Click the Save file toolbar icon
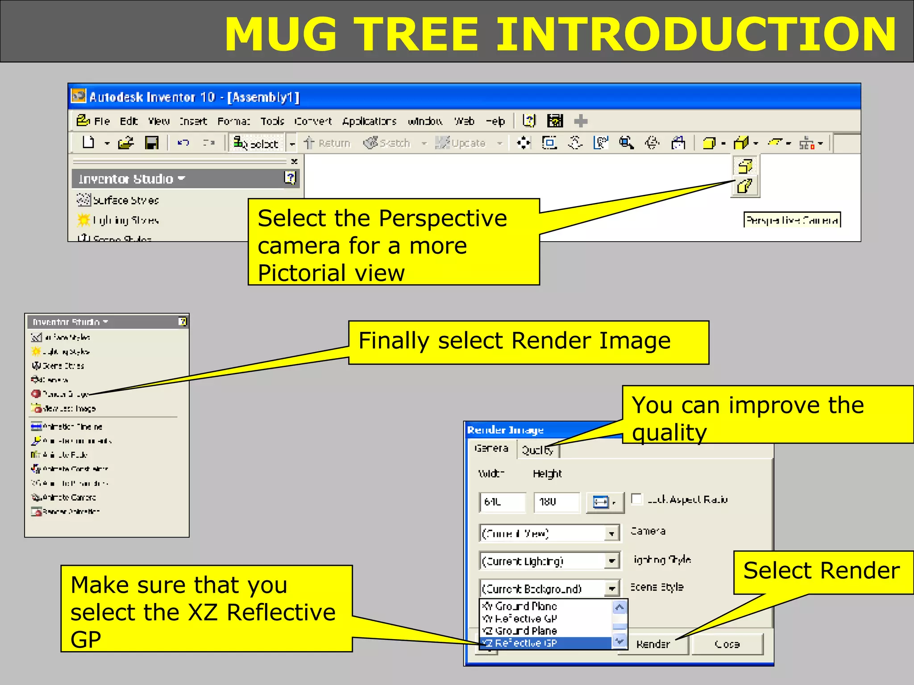This screenshot has height=685, width=914. pos(152,143)
